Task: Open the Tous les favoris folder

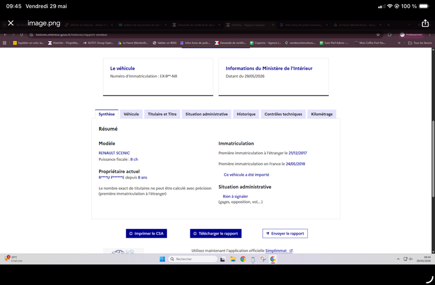Action: pos(420,43)
